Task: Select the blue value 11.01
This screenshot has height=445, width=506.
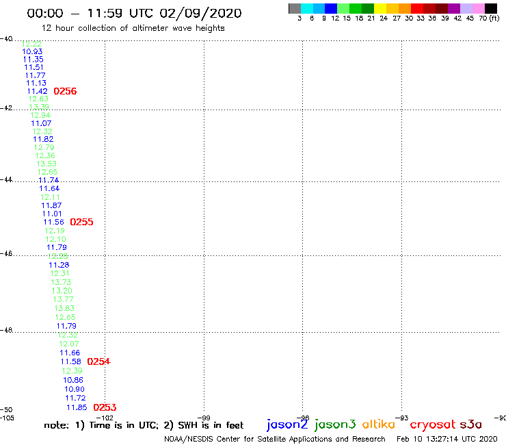Action: 52,214
